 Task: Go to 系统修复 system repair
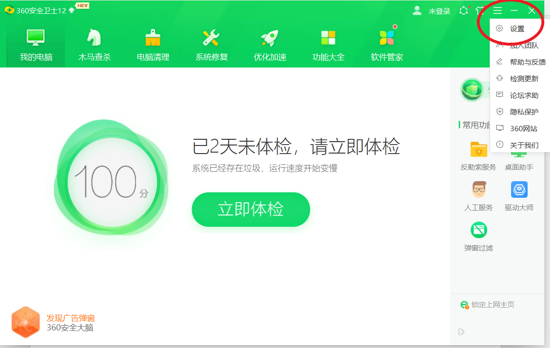(212, 45)
